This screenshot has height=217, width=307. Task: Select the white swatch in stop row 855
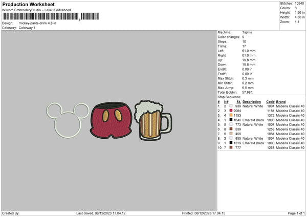[231, 138]
